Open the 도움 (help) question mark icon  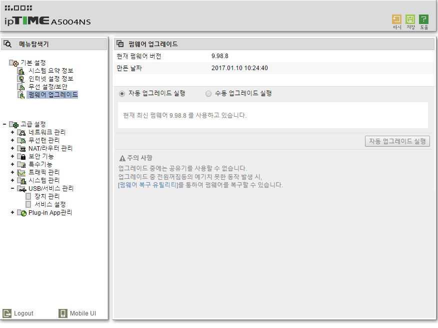(x=423, y=20)
